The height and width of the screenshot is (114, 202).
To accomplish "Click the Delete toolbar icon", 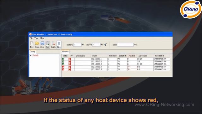I will pos(53,43).
